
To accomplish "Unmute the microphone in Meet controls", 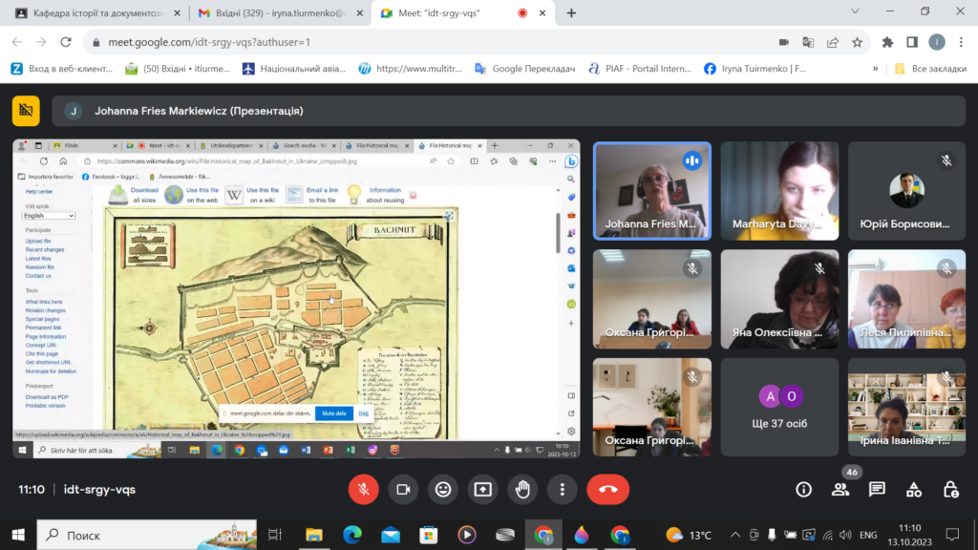I will tap(363, 489).
